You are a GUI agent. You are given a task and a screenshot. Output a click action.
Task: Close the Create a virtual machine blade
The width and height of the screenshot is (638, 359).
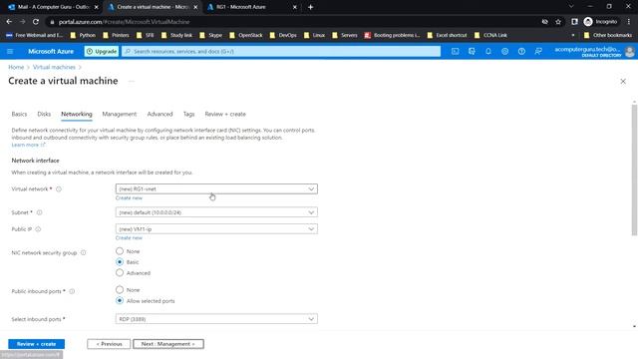[x=623, y=82]
